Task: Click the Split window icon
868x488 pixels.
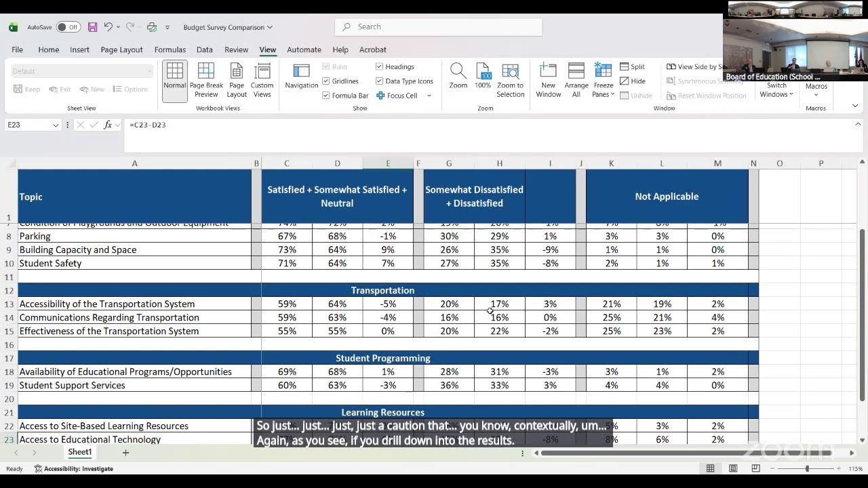Action: click(625, 67)
